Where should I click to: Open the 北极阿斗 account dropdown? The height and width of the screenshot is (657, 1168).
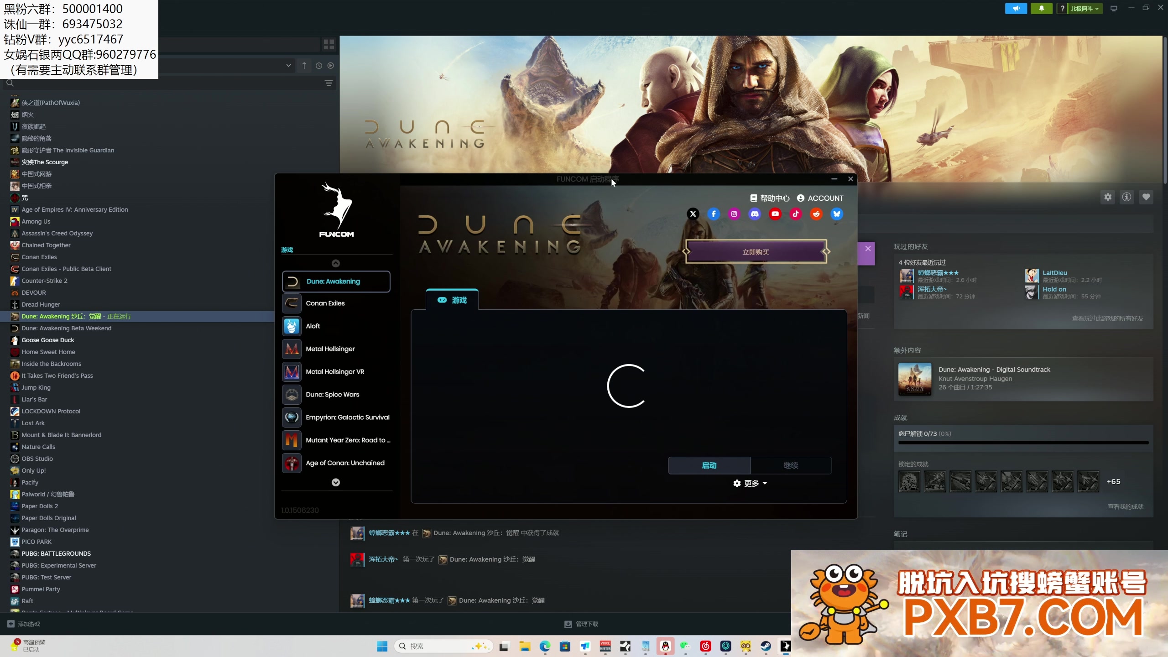point(1085,8)
